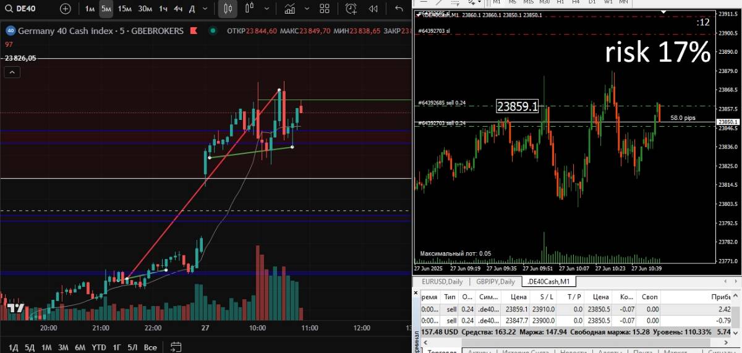Screen dimensions: 742x353
Task: Select the Все date range
Action: click(150, 347)
